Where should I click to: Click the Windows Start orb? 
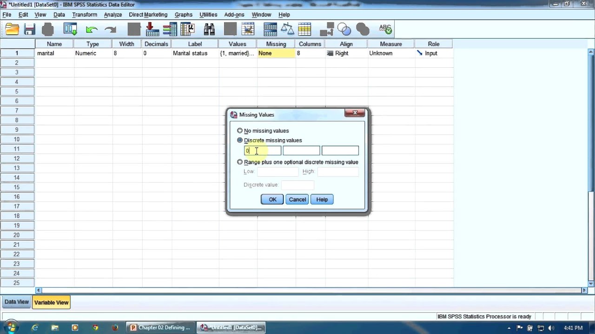10,328
